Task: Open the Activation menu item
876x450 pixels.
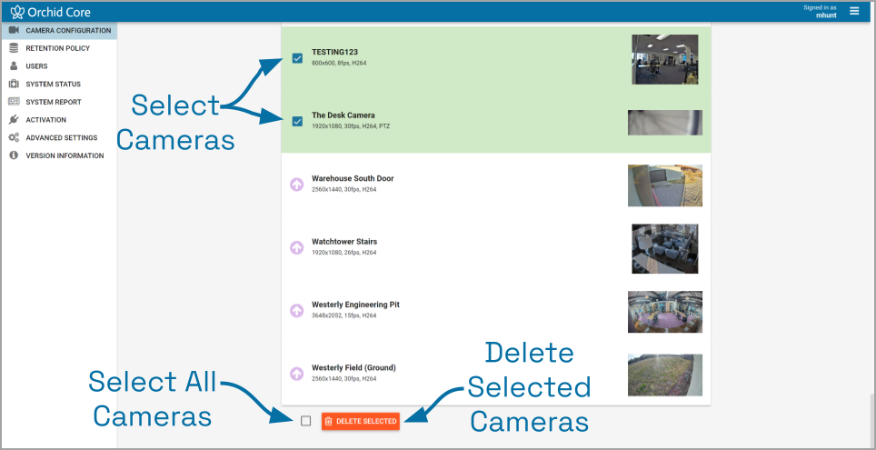Action: point(59,120)
